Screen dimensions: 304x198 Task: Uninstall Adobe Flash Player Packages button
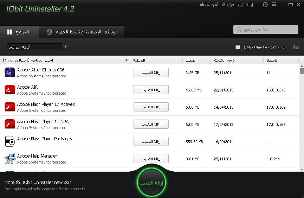(x=151, y=142)
